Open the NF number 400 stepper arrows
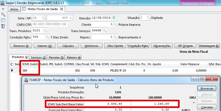This screenshot has width=221, height=111. [x=71, y=18]
